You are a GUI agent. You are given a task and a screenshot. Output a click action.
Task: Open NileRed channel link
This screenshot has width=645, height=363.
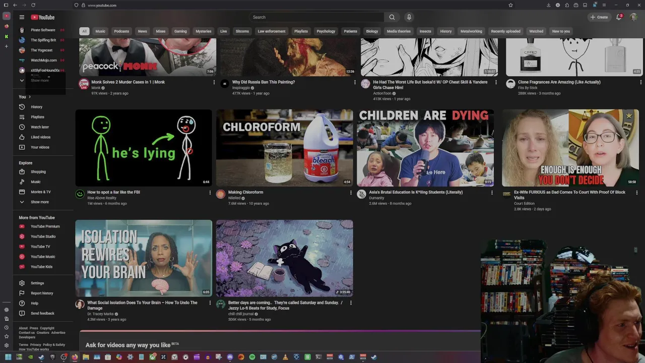(234, 198)
